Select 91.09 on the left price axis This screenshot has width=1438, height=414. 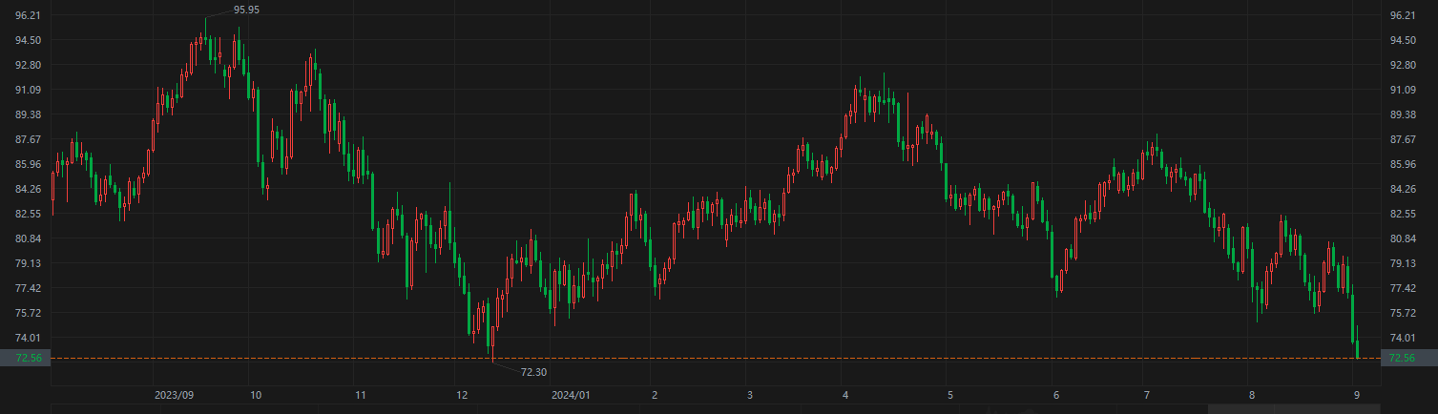tap(27, 90)
